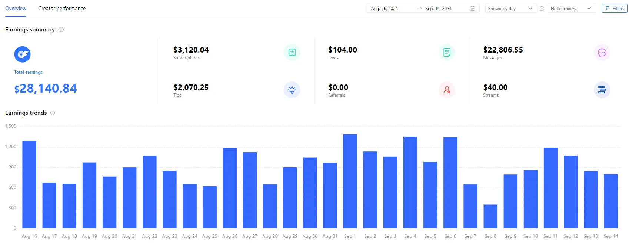The height and width of the screenshot is (247, 629).
Task: Open the Filters button
Action: [614, 9]
